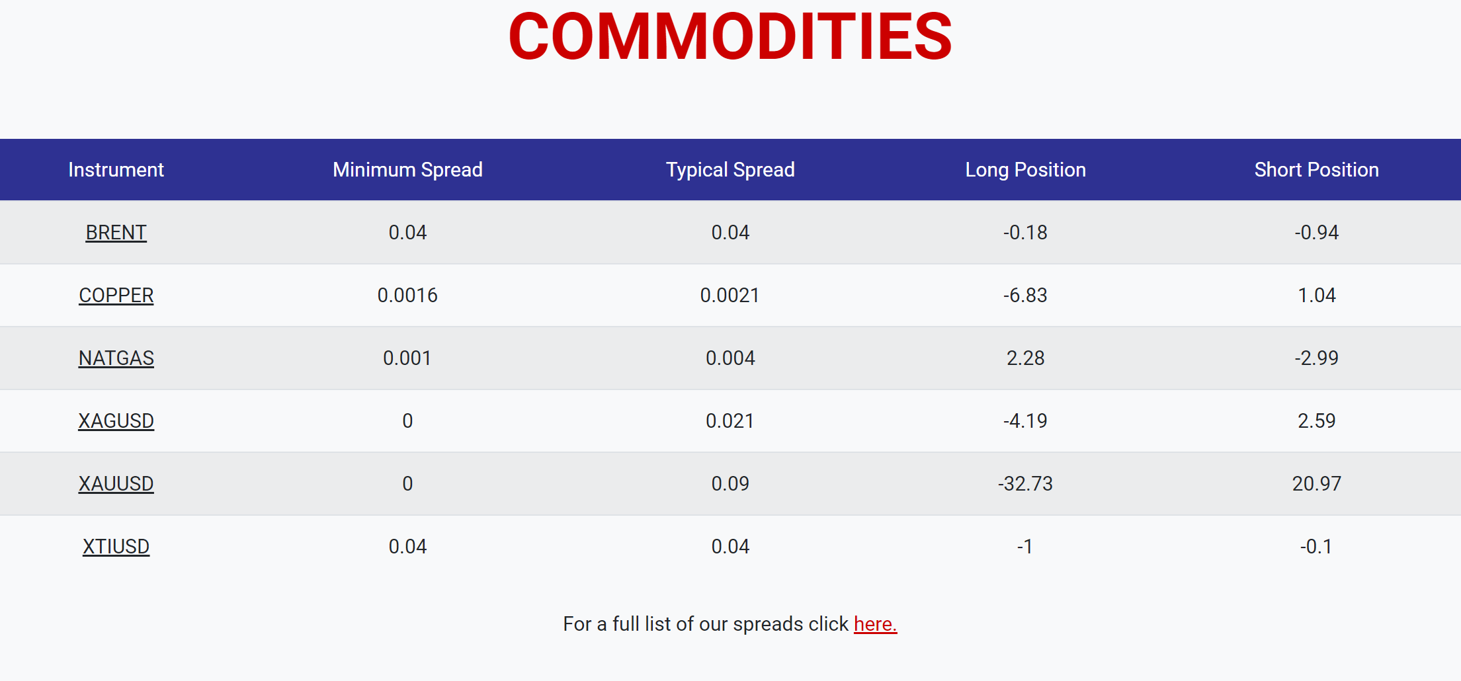Select XAGUSD long position value -4.19
Screen dimensions: 1461x681
(x=1025, y=421)
